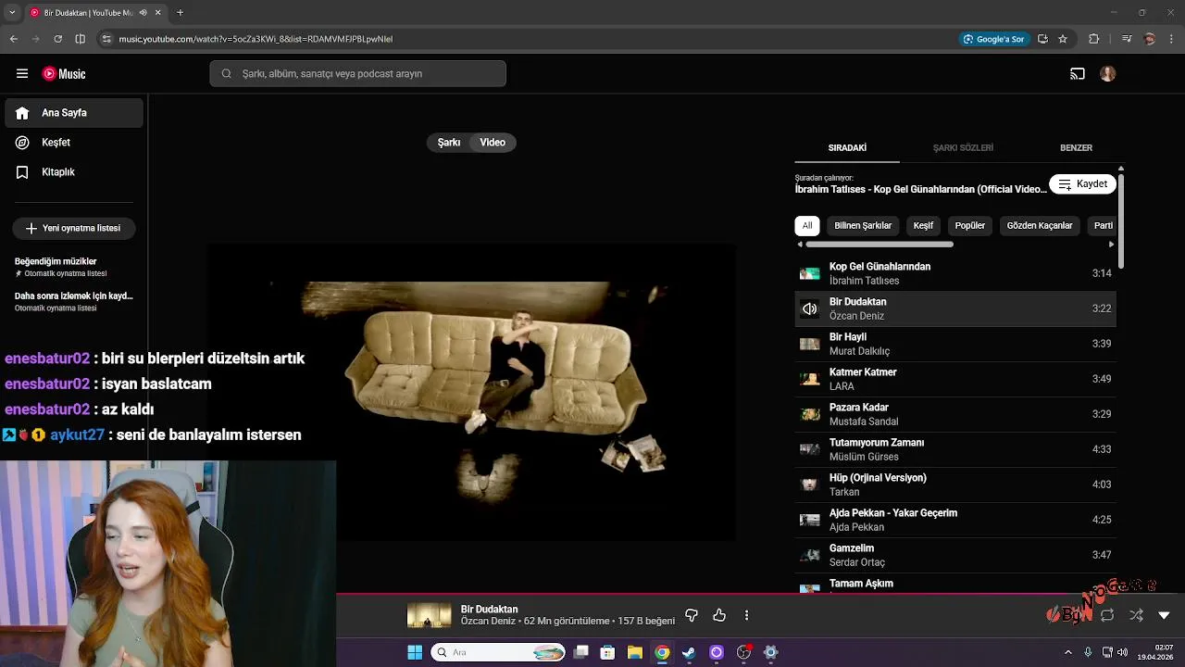Click the Katmer Katmer row thumbnail

pyautogui.click(x=810, y=379)
